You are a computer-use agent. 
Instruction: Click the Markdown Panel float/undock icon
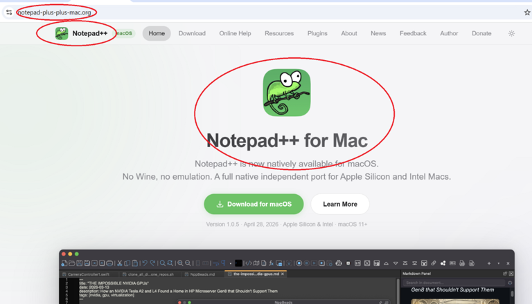[505, 274]
